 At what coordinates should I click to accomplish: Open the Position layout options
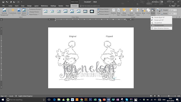click(113, 12)
